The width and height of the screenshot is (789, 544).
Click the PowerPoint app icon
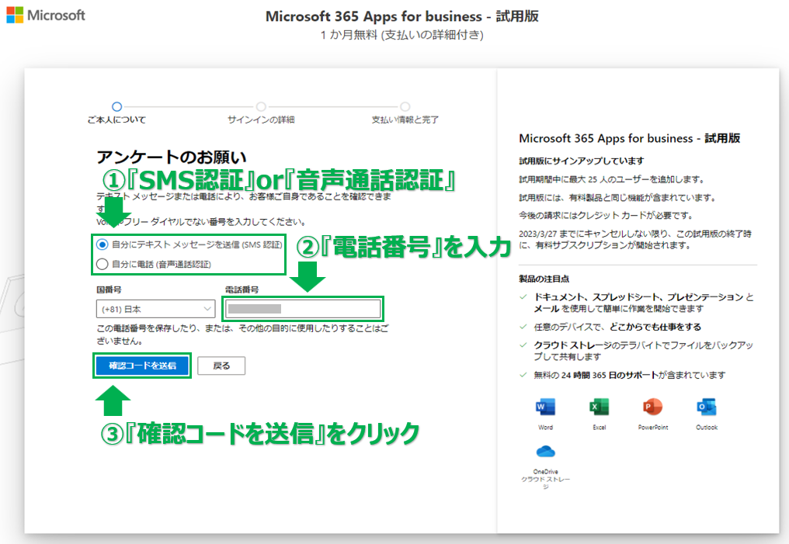(x=652, y=407)
